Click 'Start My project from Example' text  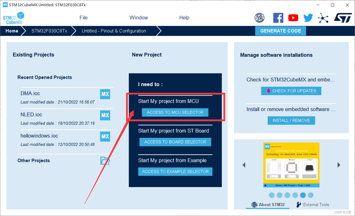tap(172, 161)
